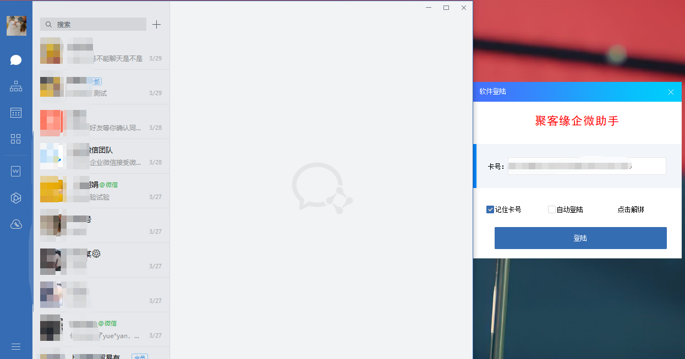Open the Meeting hexagon play icon

(16, 198)
